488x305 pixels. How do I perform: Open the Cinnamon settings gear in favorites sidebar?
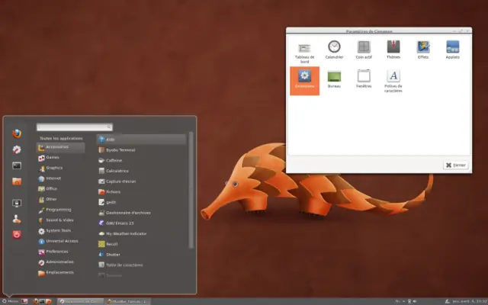click(x=17, y=149)
